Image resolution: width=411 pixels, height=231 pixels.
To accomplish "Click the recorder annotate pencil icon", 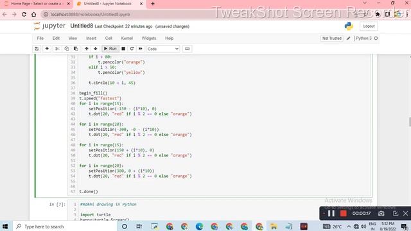I will tap(396, 214).
